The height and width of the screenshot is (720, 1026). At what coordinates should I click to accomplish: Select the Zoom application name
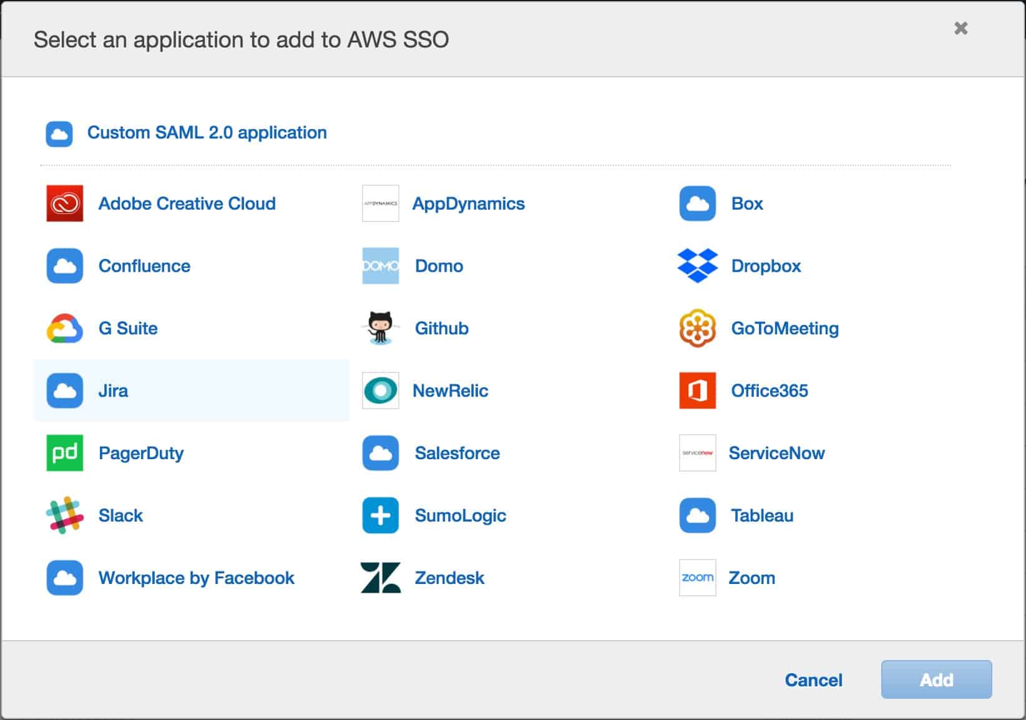click(752, 578)
